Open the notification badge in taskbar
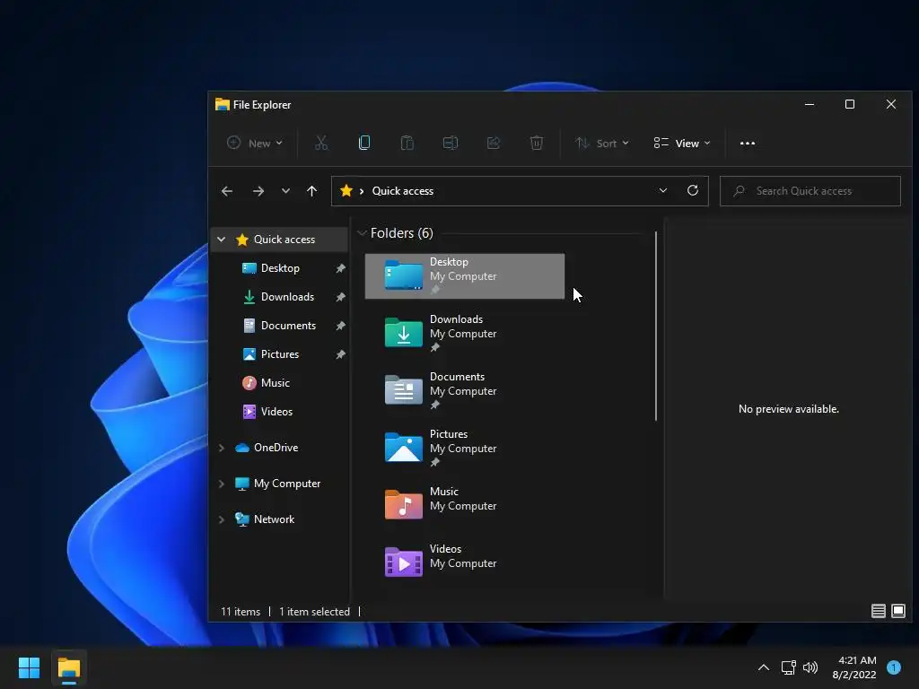919x689 pixels. pyautogui.click(x=893, y=667)
